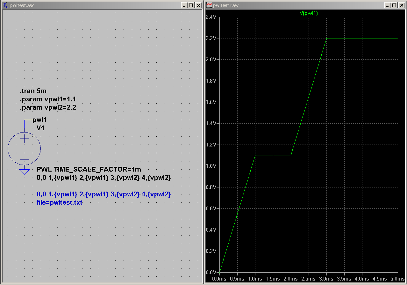Click the 5.0ms time axis label
The width and height of the screenshot is (407, 285).
pyautogui.click(x=398, y=279)
